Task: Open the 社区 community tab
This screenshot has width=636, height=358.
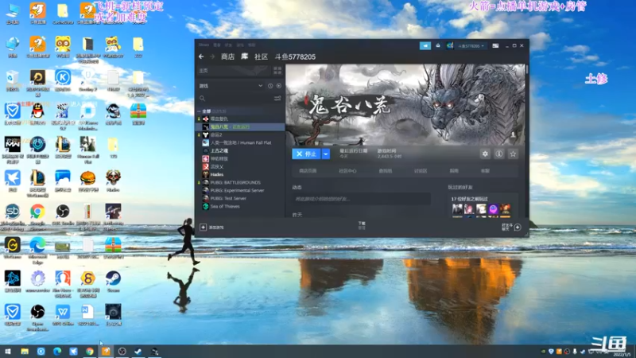Action: [x=261, y=56]
